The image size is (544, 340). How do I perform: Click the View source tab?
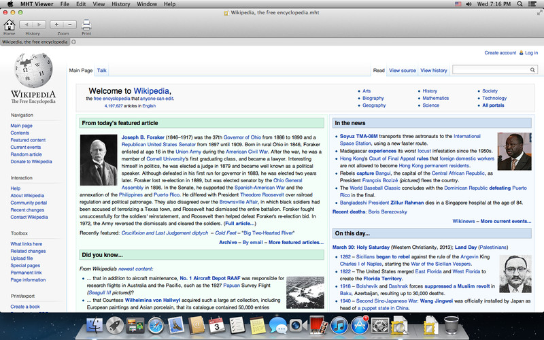coord(403,71)
